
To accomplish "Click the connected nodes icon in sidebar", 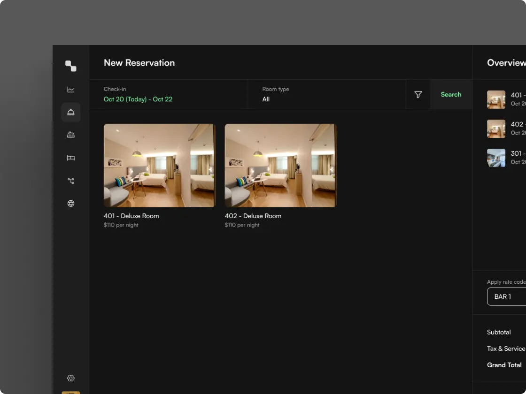I will coord(71,181).
